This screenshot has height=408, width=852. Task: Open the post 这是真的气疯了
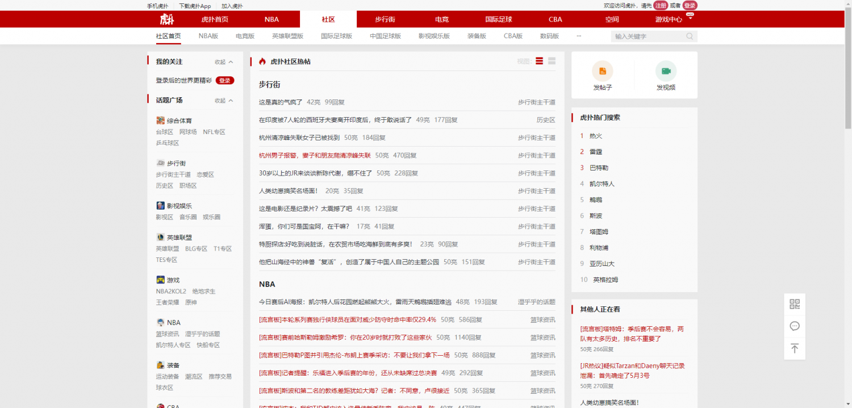tap(281, 102)
